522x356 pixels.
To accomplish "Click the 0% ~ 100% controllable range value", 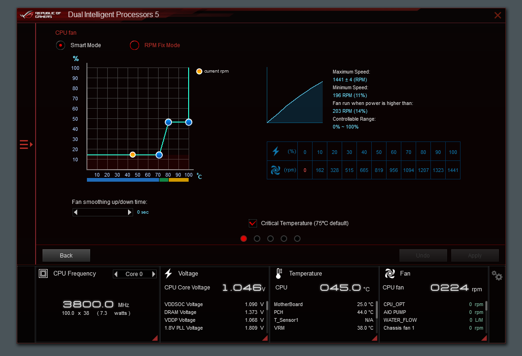I will click(345, 127).
